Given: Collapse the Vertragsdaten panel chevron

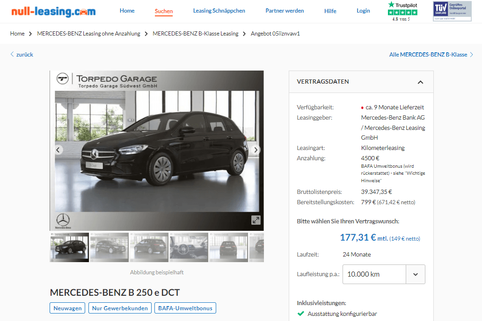Looking at the screenshot, I should pyautogui.click(x=421, y=82).
